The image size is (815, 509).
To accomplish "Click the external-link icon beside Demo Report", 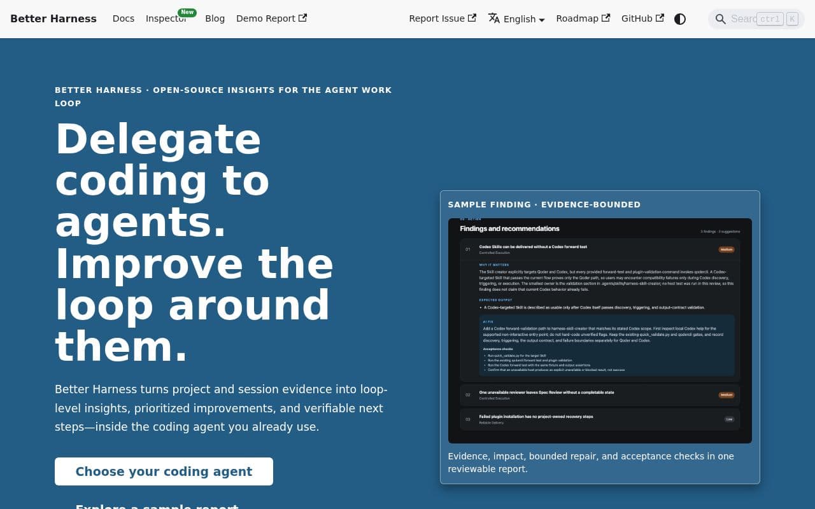I will [x=302, y=18].
